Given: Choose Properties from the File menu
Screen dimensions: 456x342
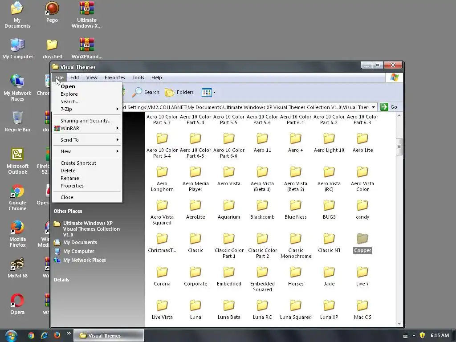Looking at the screenshot, I should click(87, 186).
